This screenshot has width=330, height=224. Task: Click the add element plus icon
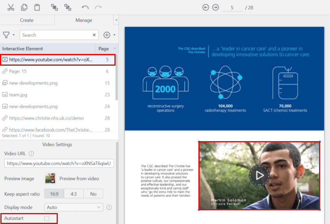(x=107, y=35)
